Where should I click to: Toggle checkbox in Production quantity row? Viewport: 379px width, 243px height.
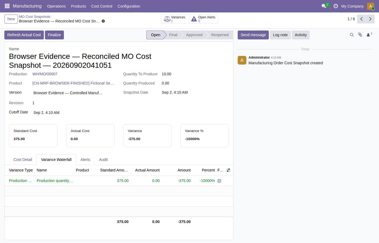[x=219, y=181]
